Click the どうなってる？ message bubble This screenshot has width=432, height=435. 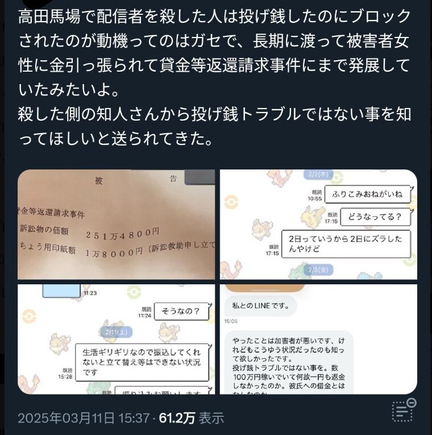tap(375, 217)
